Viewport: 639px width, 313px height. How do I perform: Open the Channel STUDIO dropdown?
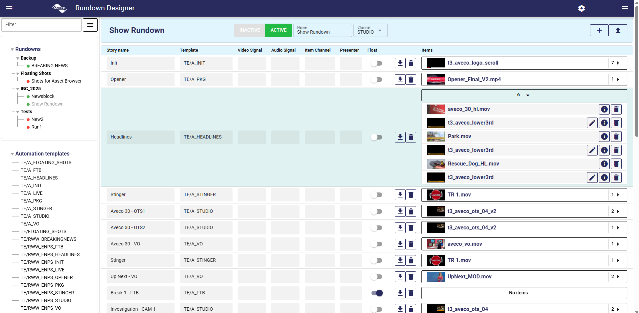pos(370,30)
